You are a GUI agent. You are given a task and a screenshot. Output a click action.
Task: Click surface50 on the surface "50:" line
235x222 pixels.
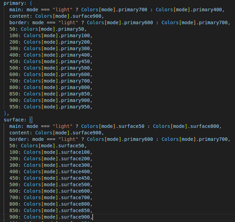point(74,146)
